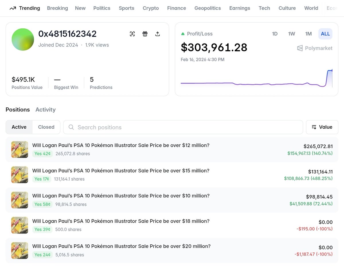Select 1M profit chart range
The height and width of the screenshot is (267, 344).
(308, 34)
